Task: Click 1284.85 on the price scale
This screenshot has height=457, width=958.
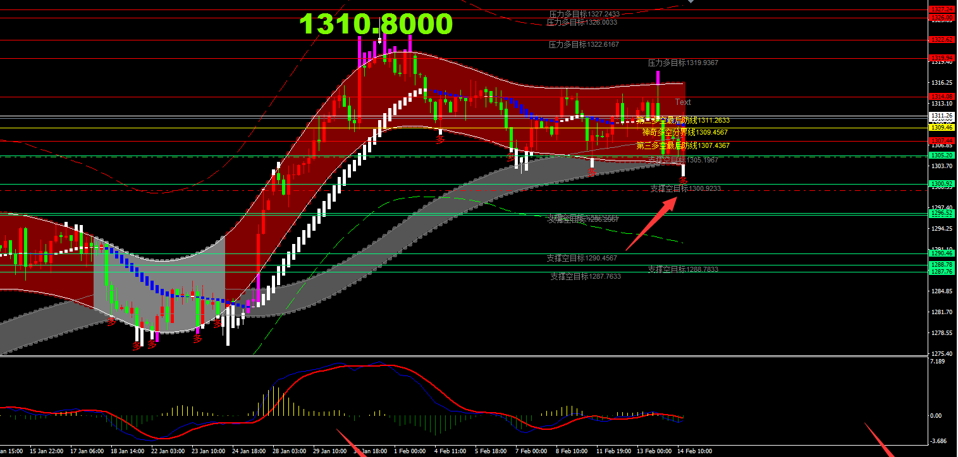Action: 942,291
